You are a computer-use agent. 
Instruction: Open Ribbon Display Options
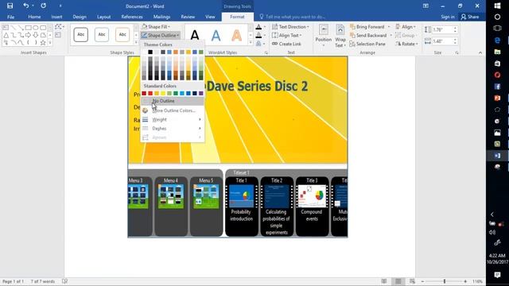[x=425, y=6]
